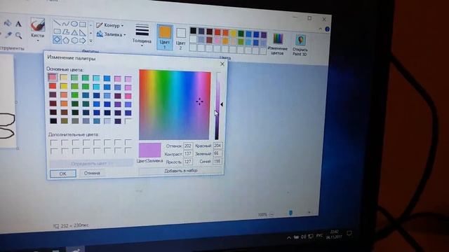Open Толщина line thickness dropdown
The width and height of the screenshot is (449, 252).
pos(142,35)
